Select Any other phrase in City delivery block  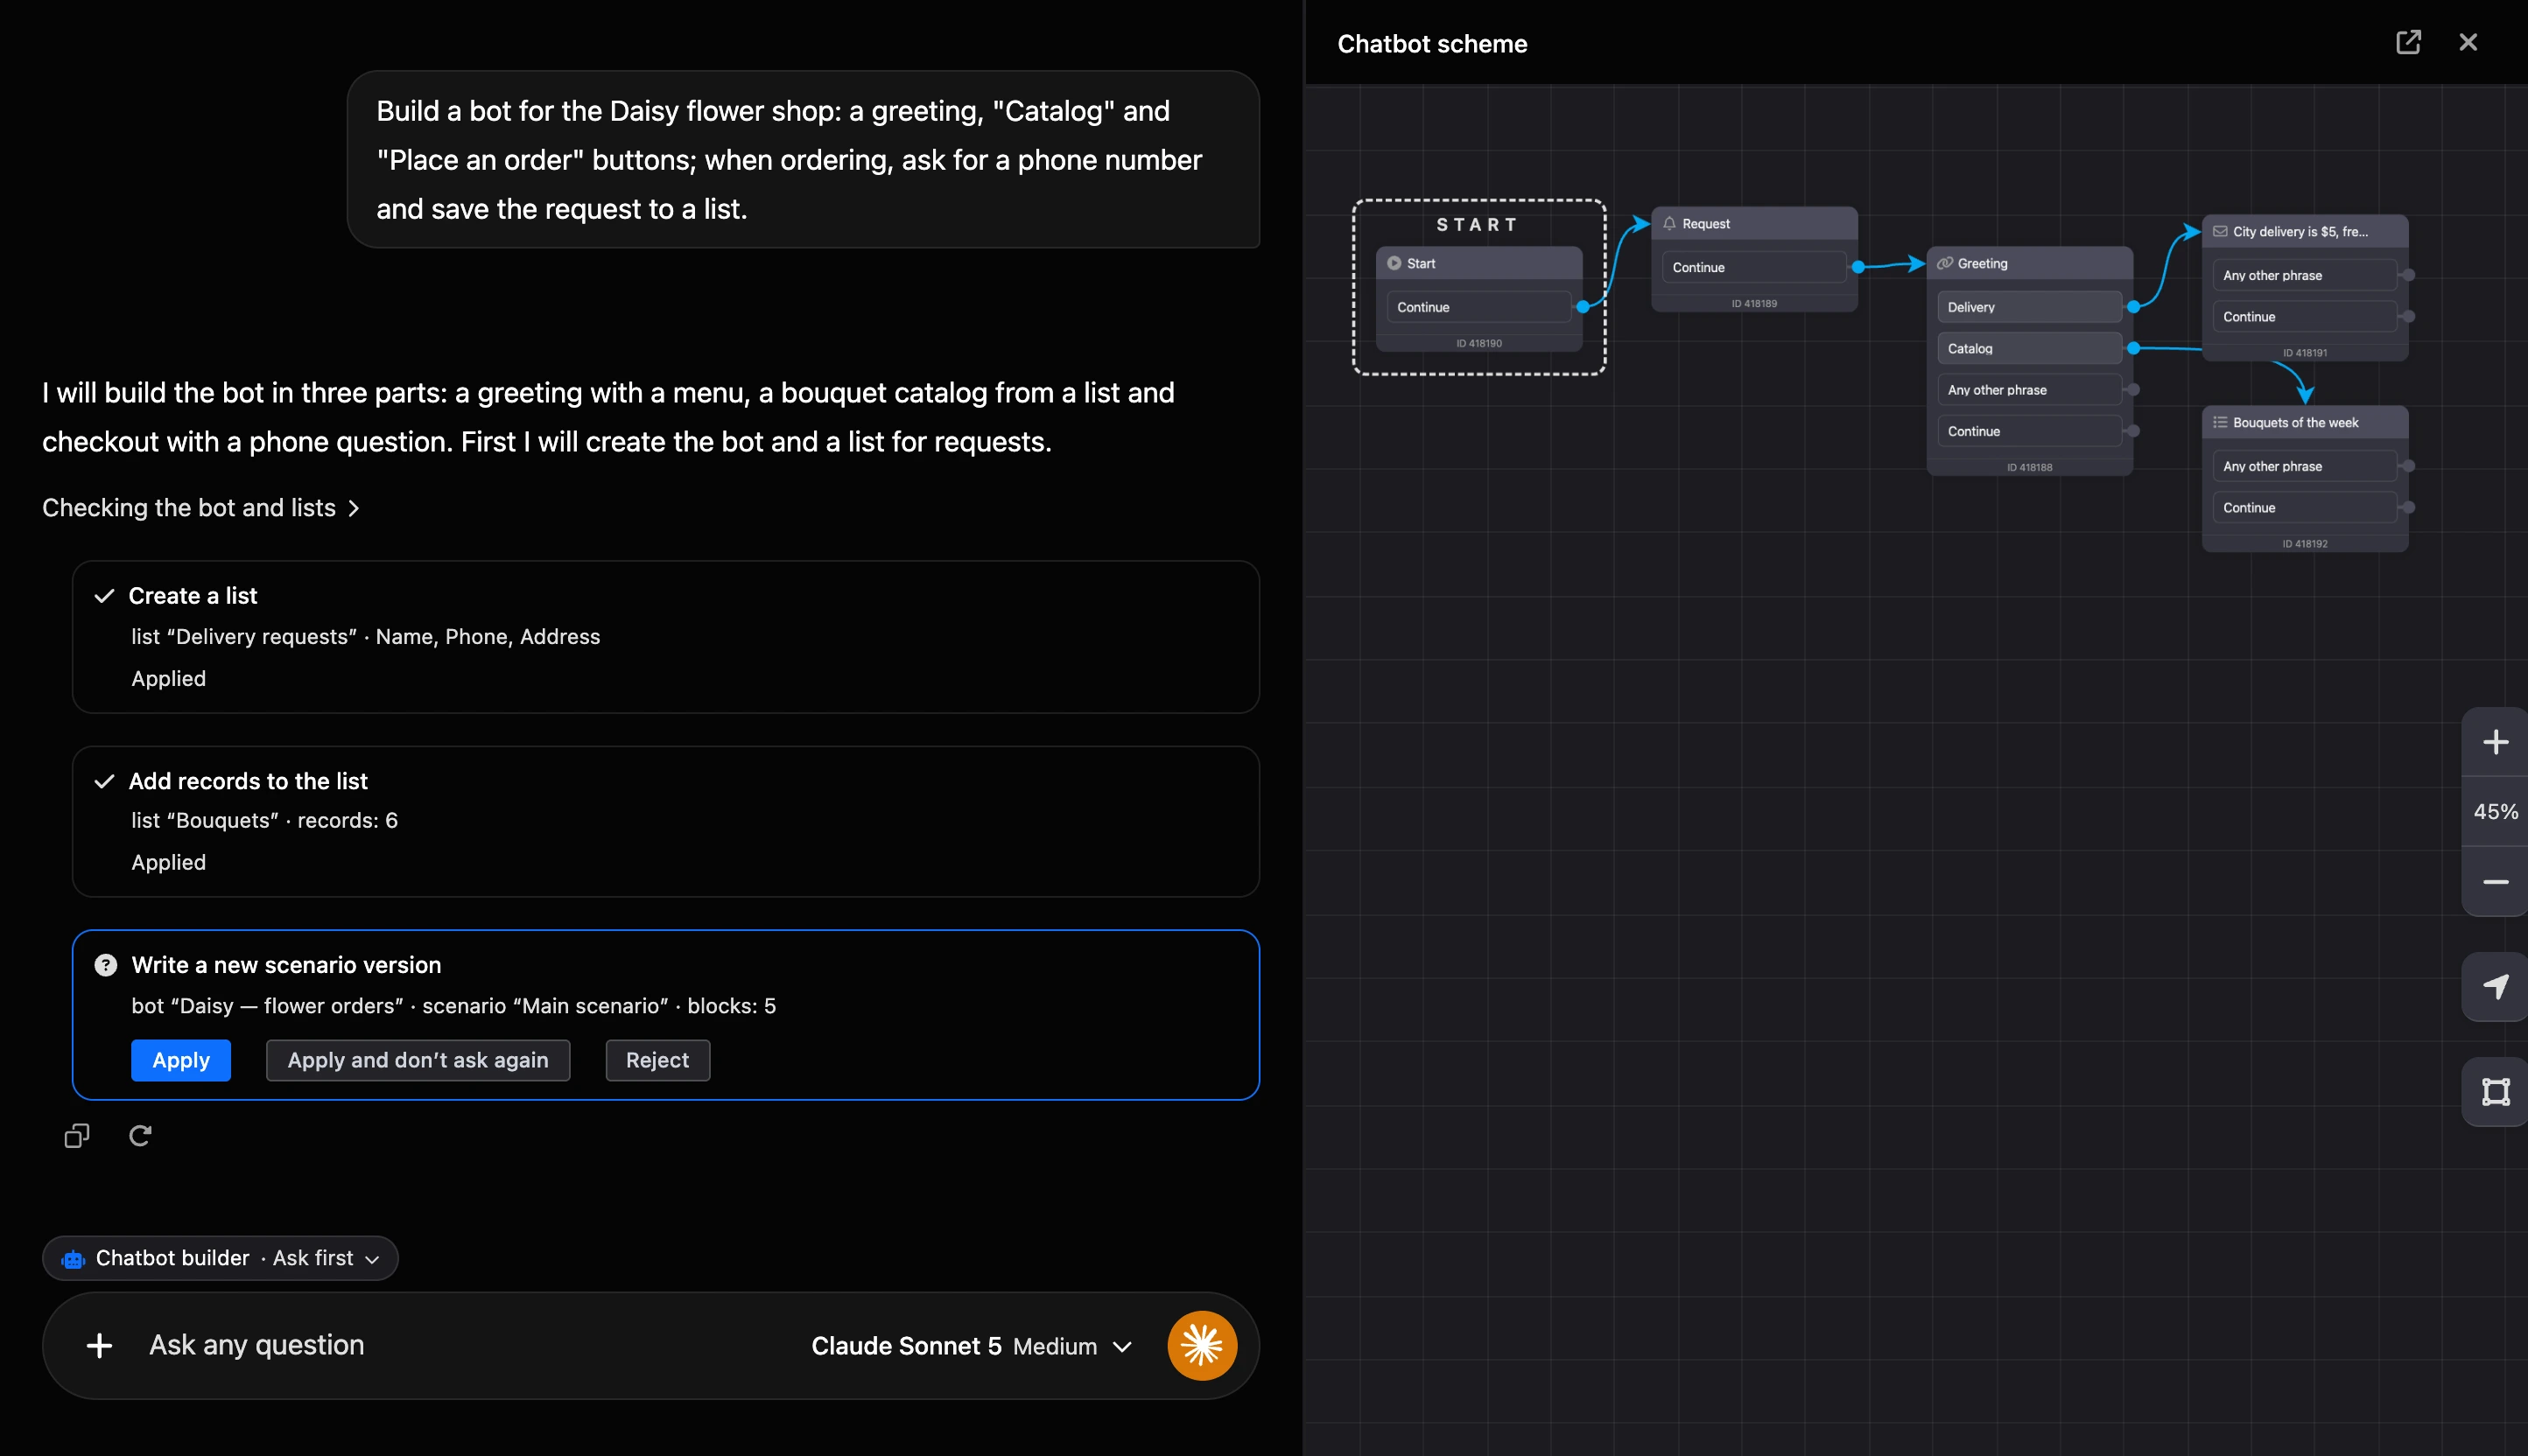pos(2305,275)
